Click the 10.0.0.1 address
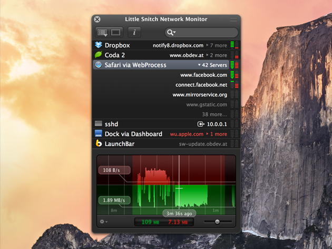332x249 pixels. [217, 124]
